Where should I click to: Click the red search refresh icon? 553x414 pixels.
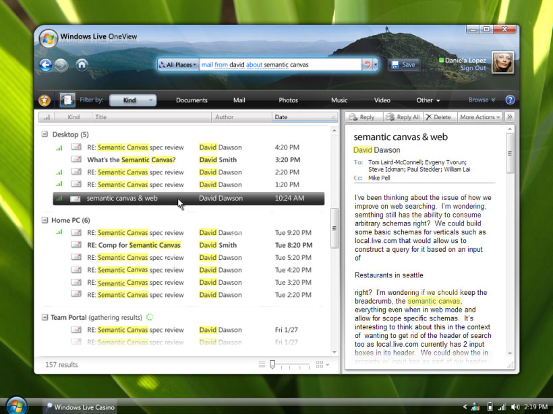click(367, 65)
